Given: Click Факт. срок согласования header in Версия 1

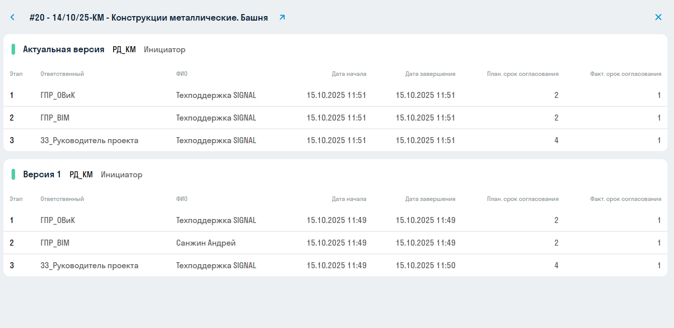Looking at the screenshot, I should pos(625,199).
